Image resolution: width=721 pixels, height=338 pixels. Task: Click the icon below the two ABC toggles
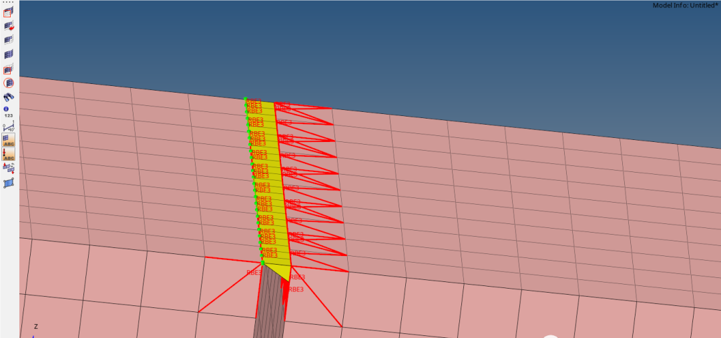9,168
